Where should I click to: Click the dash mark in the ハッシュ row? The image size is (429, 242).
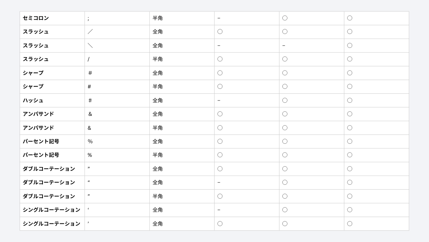coord(219,101)
